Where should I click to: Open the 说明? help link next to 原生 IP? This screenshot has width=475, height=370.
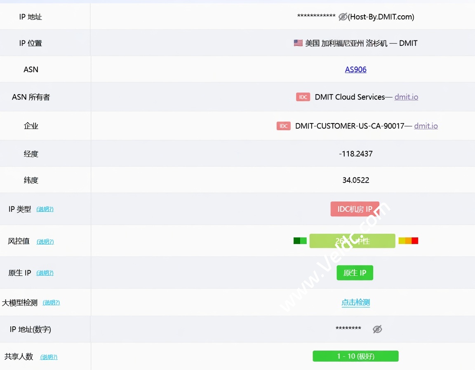click(x=45, y=273)
